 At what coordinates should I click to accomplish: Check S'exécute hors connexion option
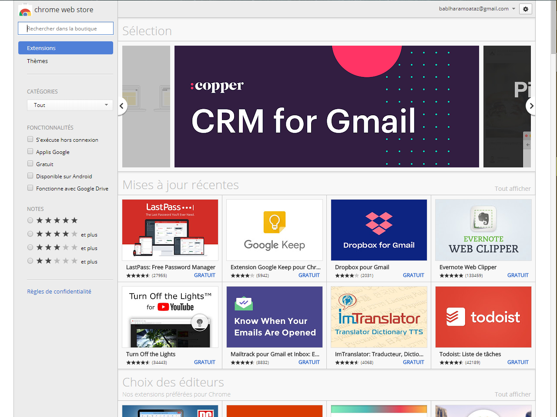point(30,139)
